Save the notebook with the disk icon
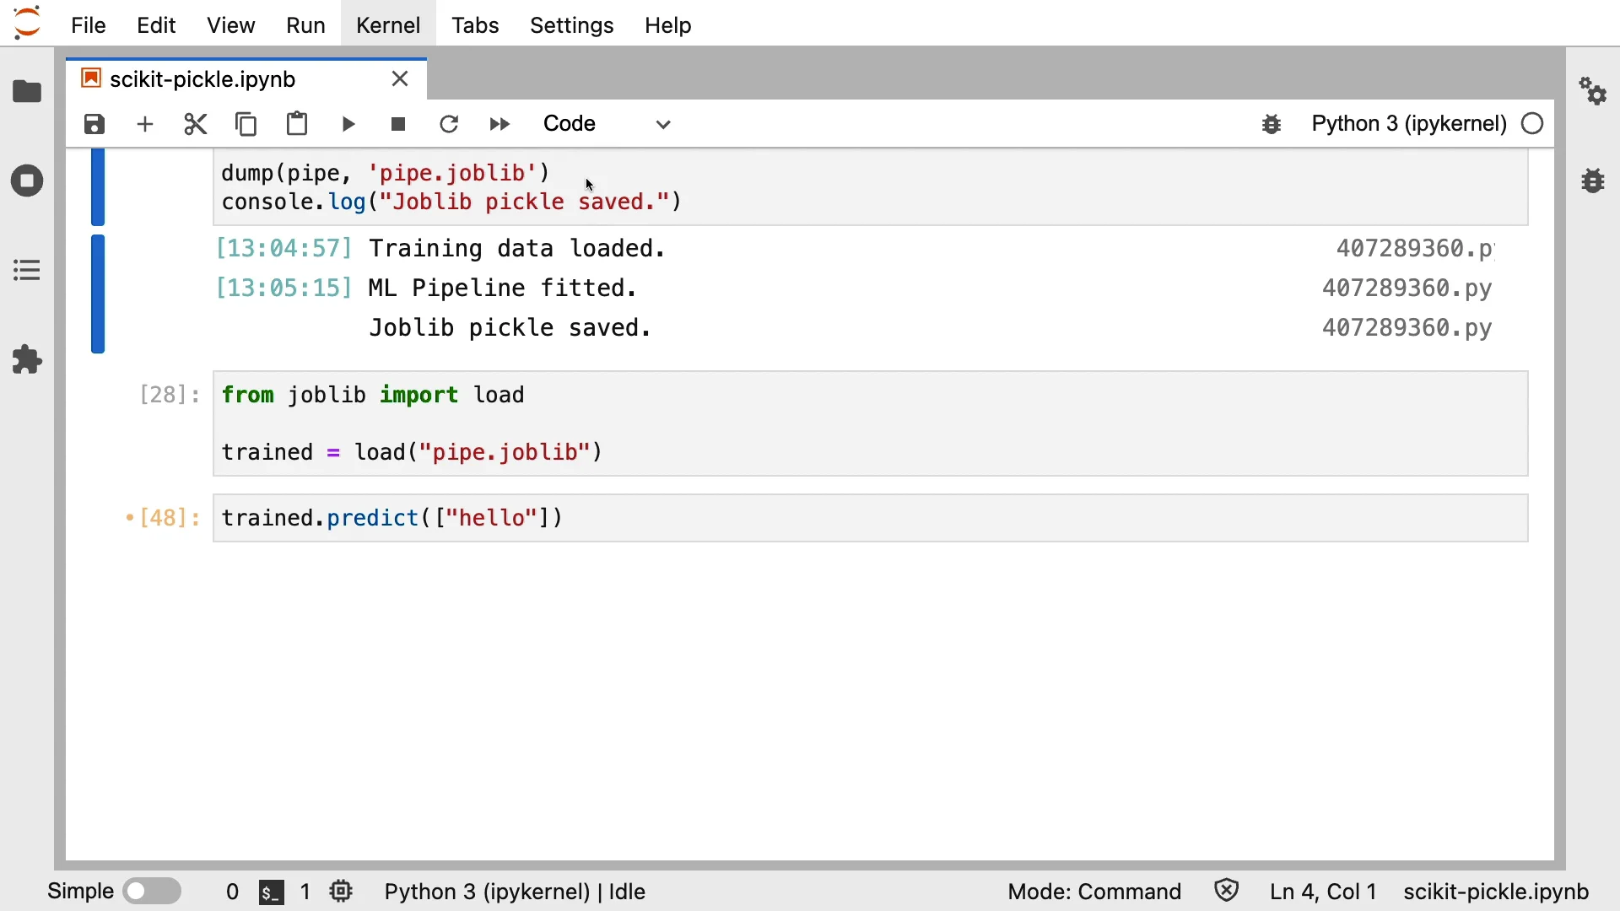 tap(94, 125)
